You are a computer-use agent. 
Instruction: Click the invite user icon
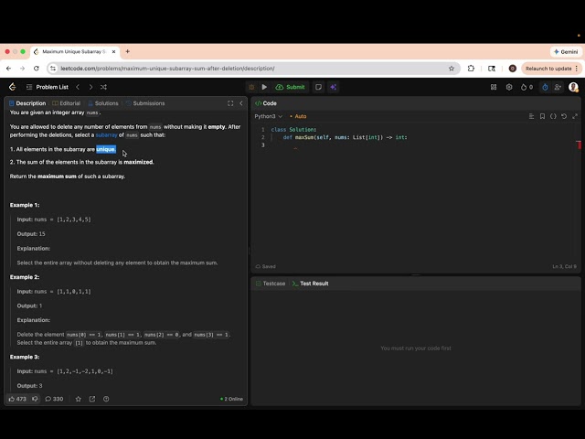point(558,87)
